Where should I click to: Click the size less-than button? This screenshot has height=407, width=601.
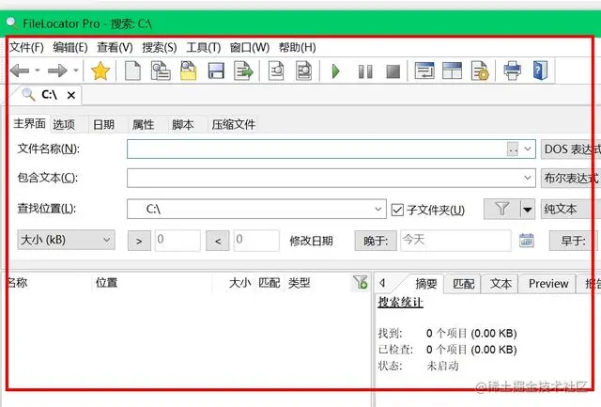(217, 241)
